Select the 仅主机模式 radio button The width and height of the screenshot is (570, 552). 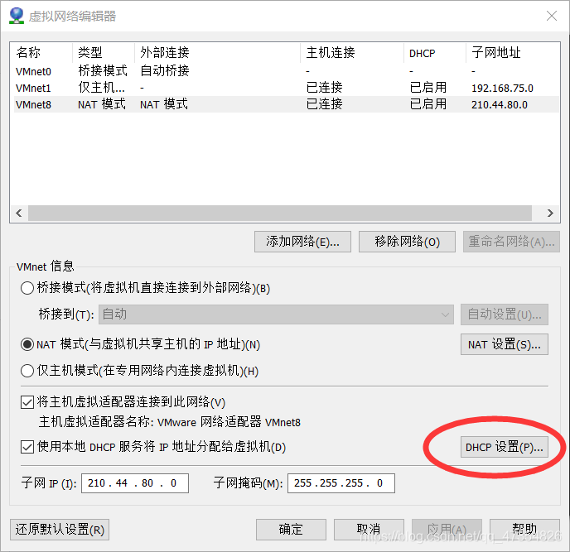click(27, 371)
